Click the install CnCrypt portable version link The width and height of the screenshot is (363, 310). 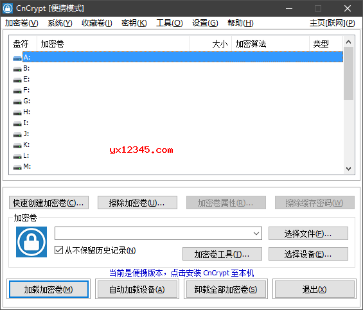(x=181, y=273)
